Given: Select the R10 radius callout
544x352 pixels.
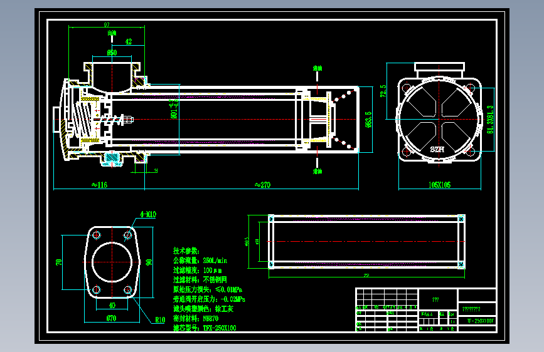Looking at the screenshot, I should point(160,320).
